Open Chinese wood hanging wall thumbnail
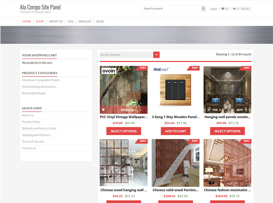This screenshot has height=203, width=273. (x=124, y=163)
